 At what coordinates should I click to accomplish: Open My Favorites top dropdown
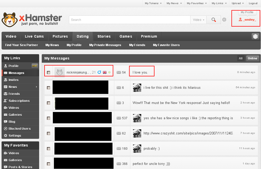pyautogui.click(x=197, y=3)
